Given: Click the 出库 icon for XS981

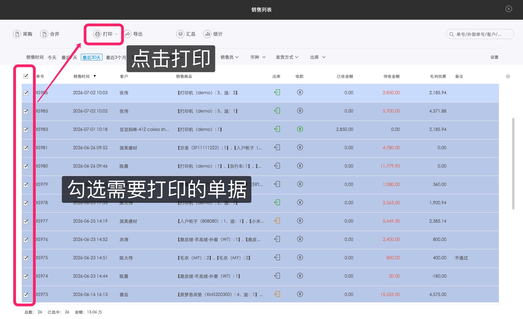Looking at the screenshot, I should pyautogui.click(x=277, y=147).
